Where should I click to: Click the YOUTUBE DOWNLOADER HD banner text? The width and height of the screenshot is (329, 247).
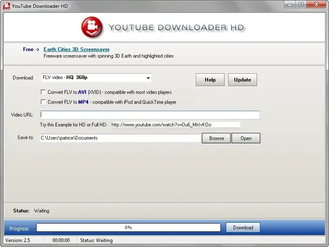pyautogui.click(x=176, y=28)
